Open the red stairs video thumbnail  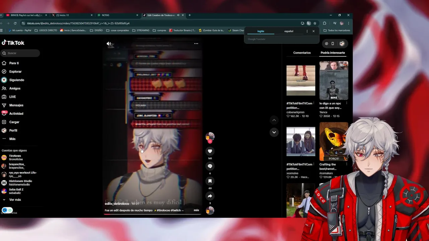(301, 80)
